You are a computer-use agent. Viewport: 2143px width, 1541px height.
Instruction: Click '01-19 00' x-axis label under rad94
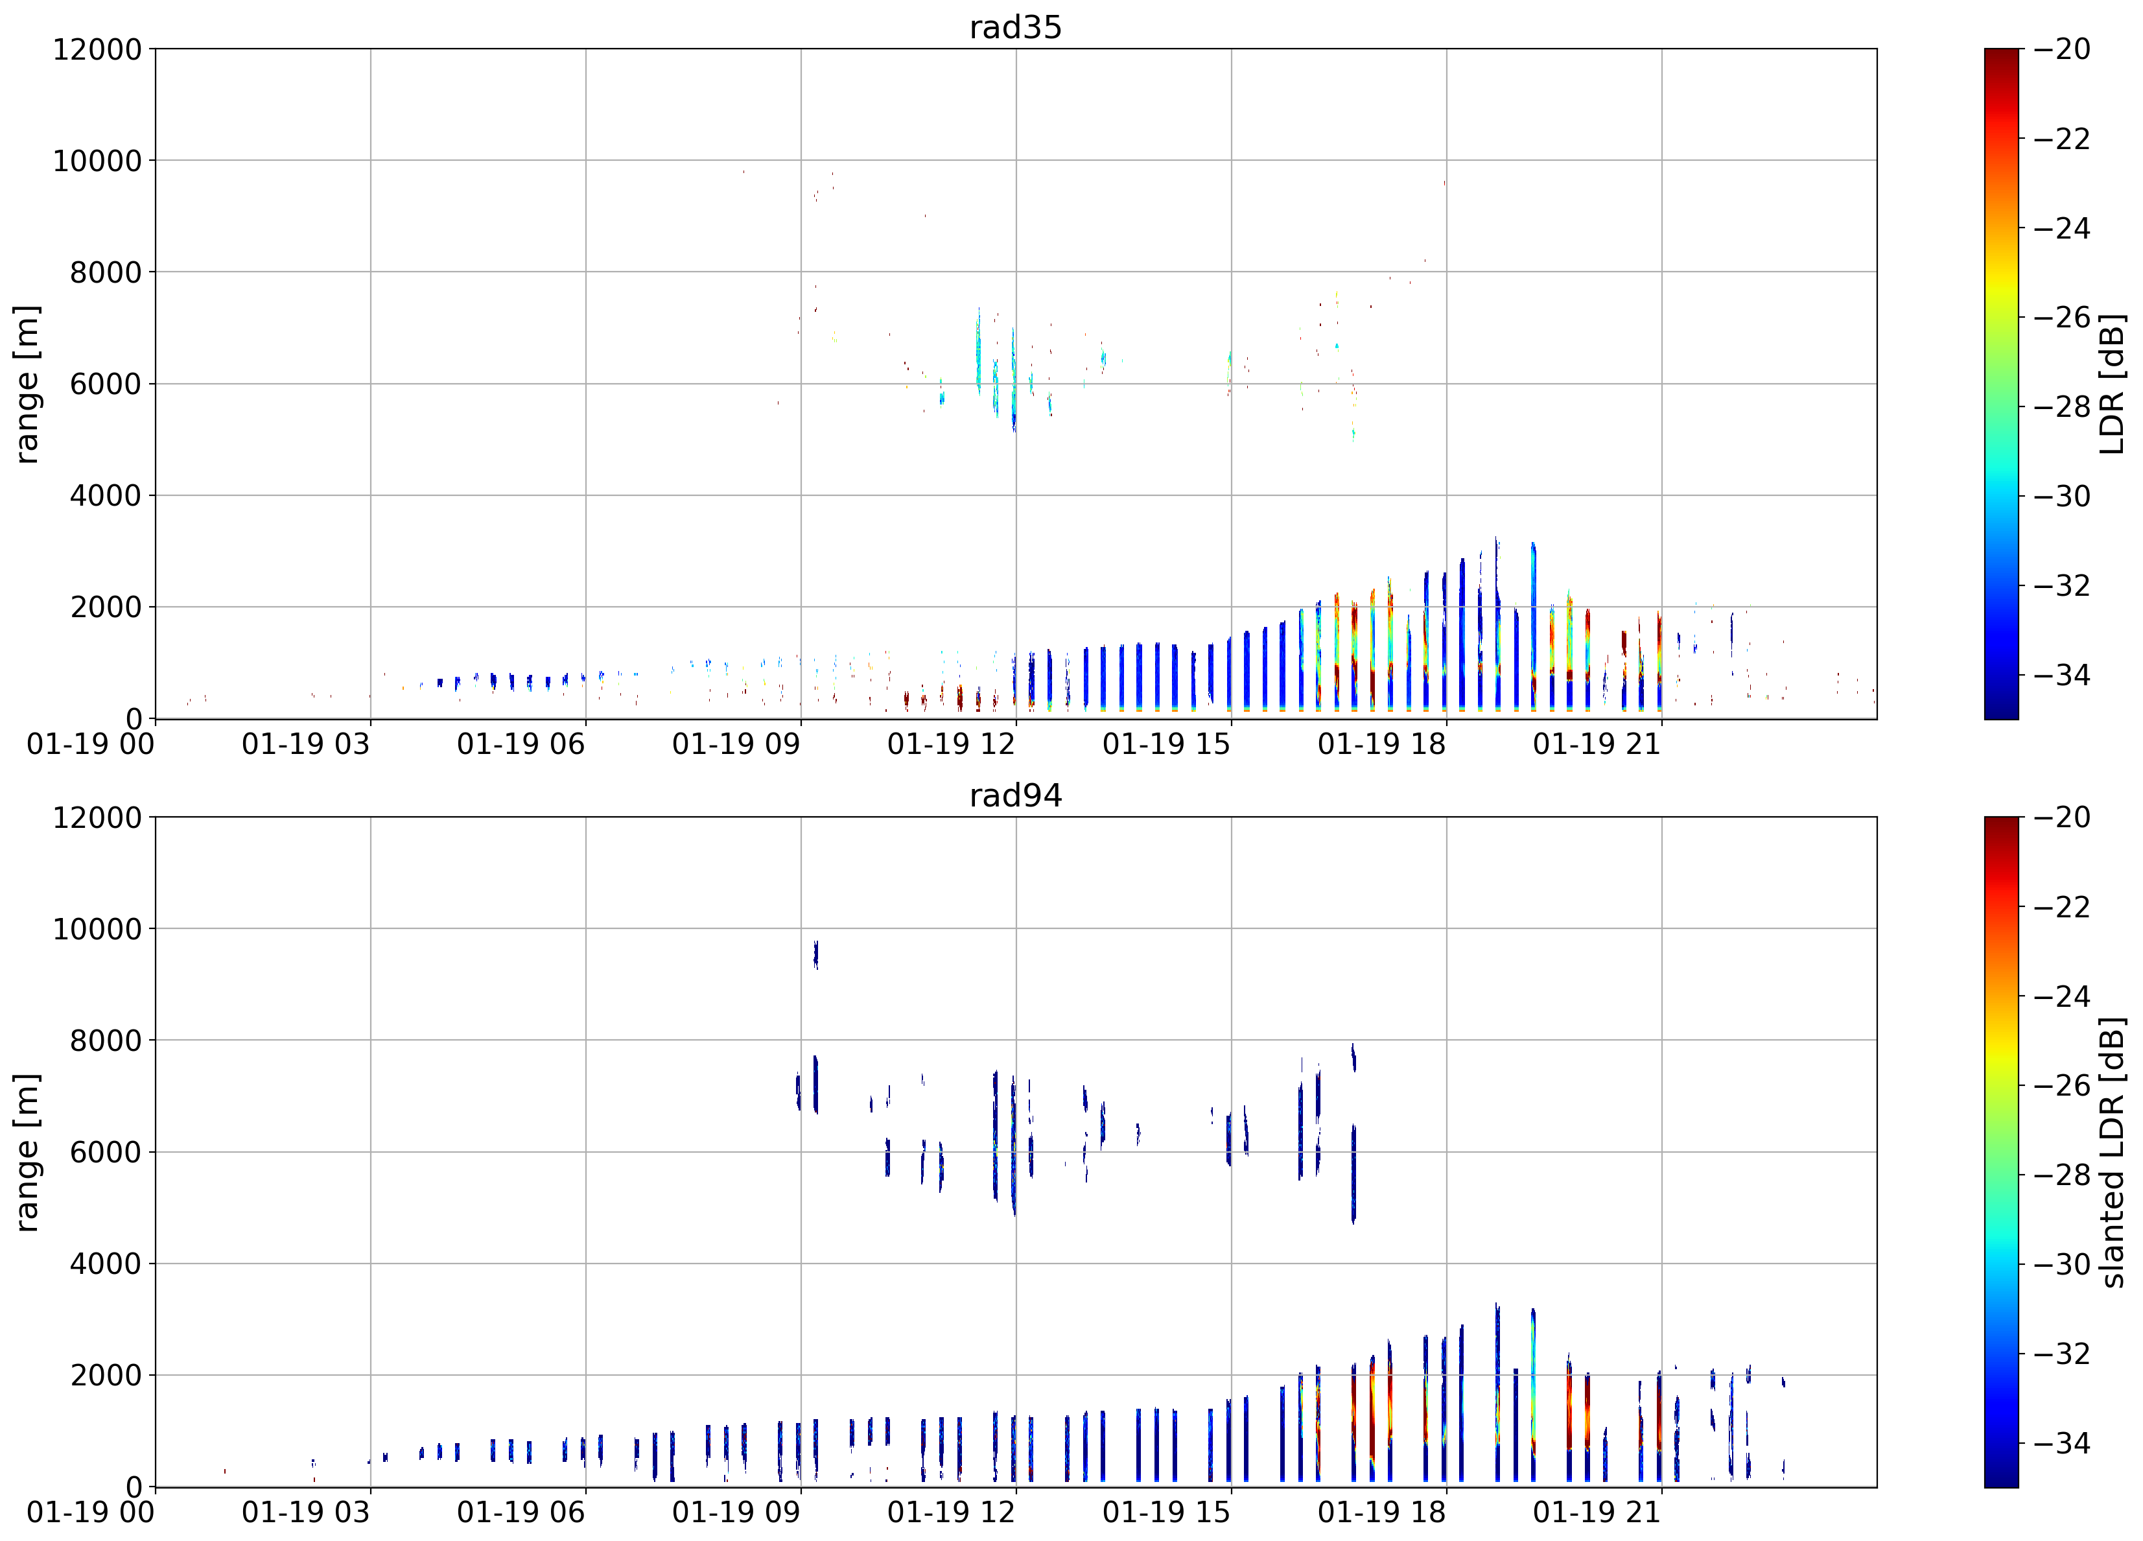[91, 1512]
